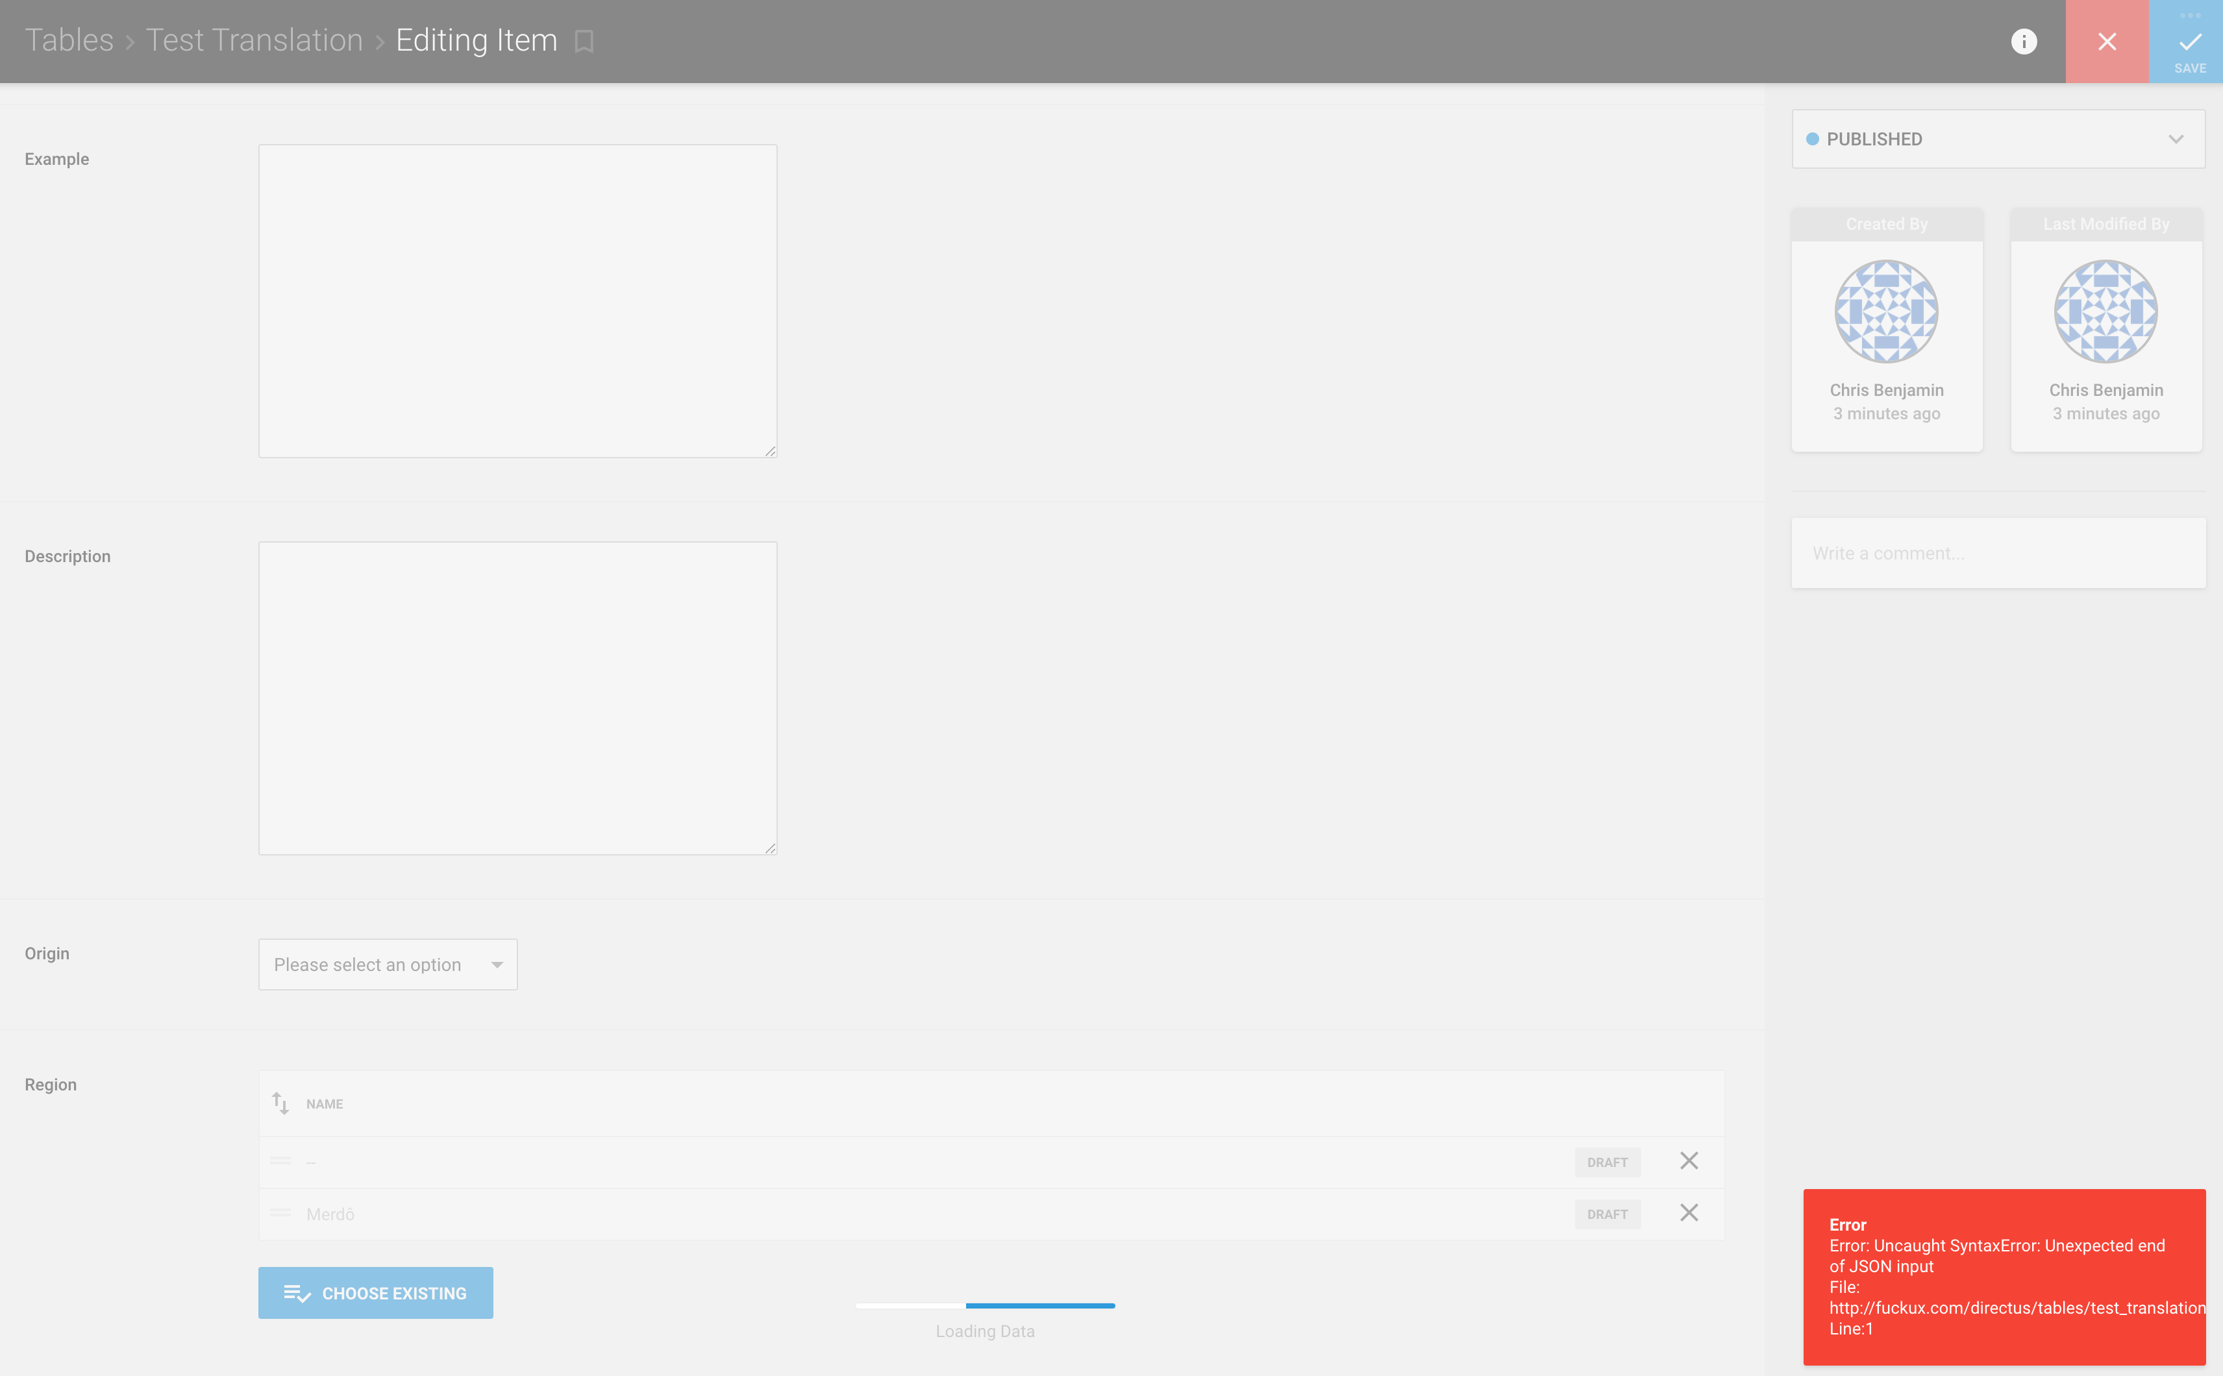Remove the Merdô Region row
Viewport: 2223px width, 1376px height.
click(x=1689, y=1213)
